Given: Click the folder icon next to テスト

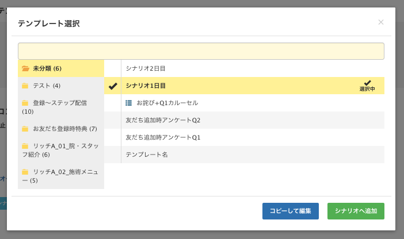Looking at the screenshot, I should [x=25, y=86].
